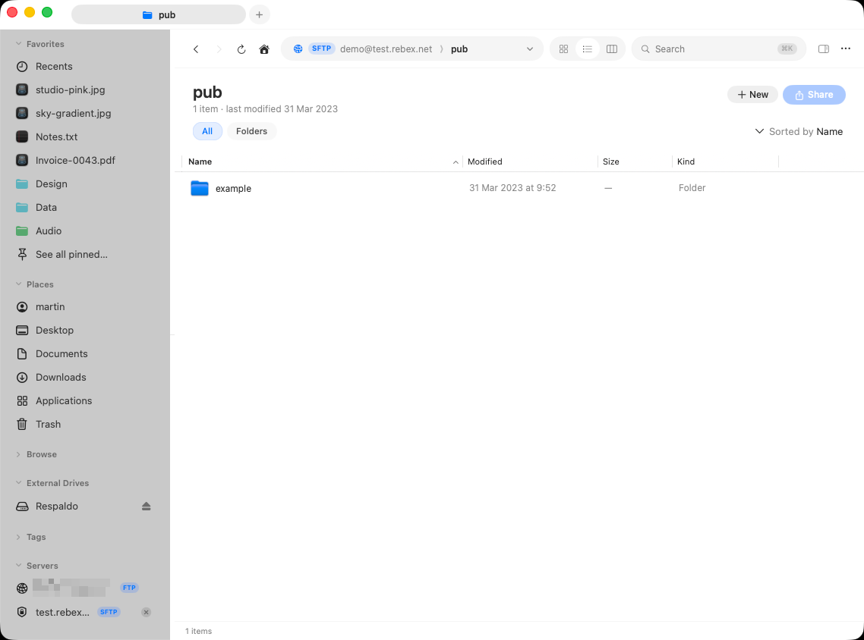
Task: Select the Folders filter
Action: 251,131
